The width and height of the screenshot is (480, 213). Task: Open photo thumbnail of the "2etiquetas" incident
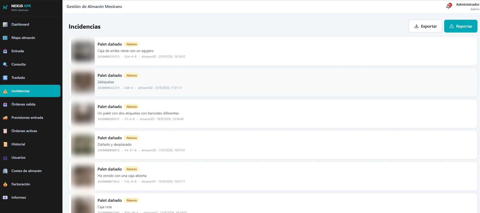tap(83, 82)
